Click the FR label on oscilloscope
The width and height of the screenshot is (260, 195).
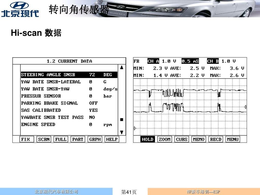click(136, 61)
